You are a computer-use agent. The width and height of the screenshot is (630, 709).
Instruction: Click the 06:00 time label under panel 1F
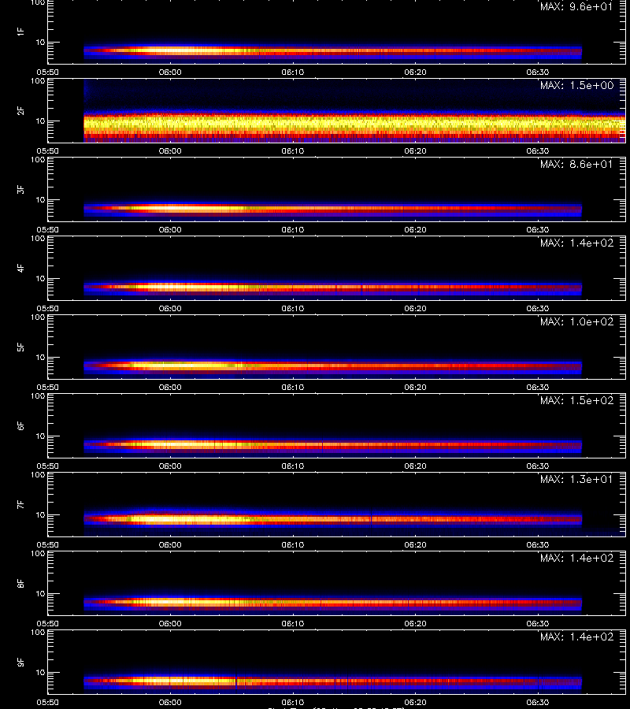point(170,72)
